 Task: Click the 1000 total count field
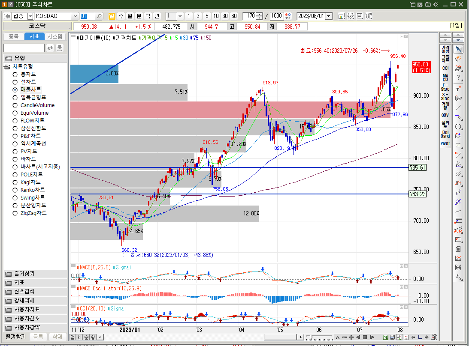[x=277, y=16]
